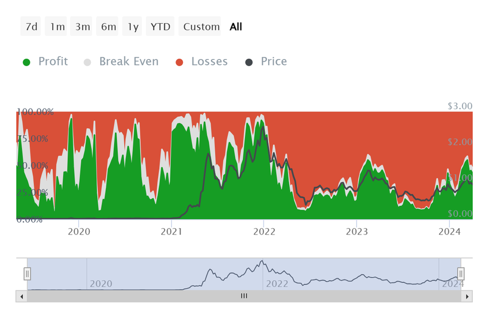Select the All time range
The height and width of the screenshot is (326, 489).
tap(235, 26)
